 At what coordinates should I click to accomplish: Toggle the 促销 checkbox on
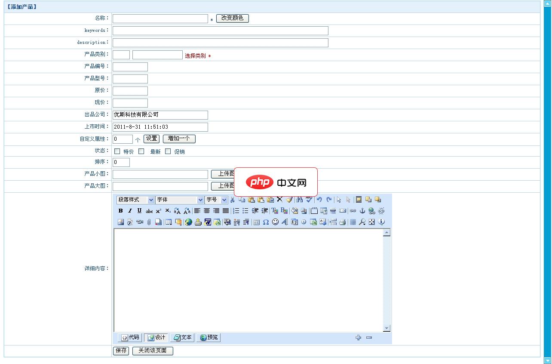point(167,151)
